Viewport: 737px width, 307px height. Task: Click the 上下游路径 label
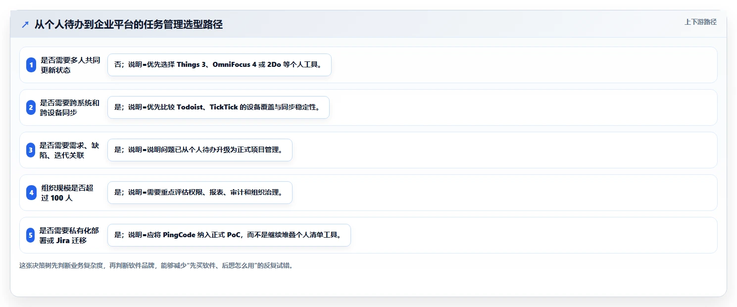[x=700, y=22]
